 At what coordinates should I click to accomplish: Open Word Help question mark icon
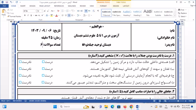click(177, 2)
